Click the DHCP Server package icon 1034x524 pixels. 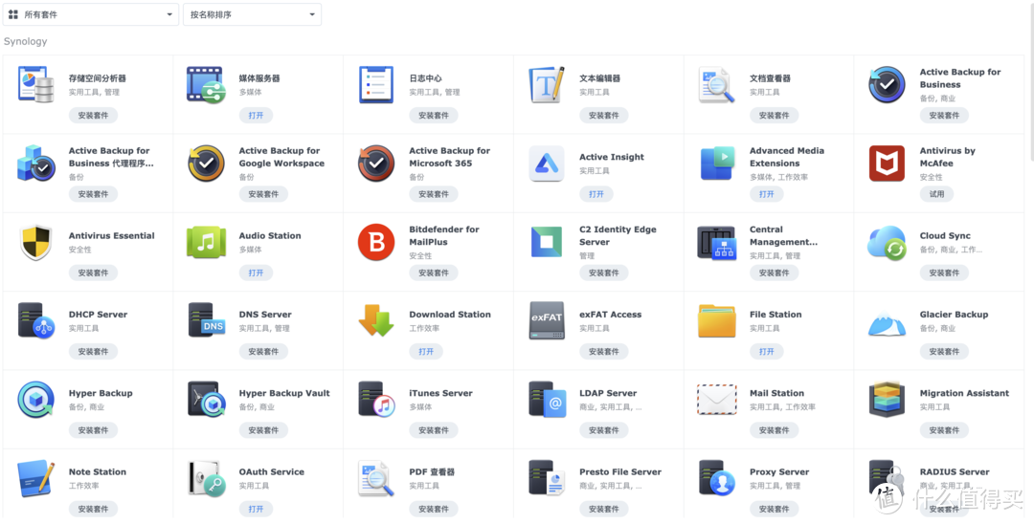(x=35, y=320)
